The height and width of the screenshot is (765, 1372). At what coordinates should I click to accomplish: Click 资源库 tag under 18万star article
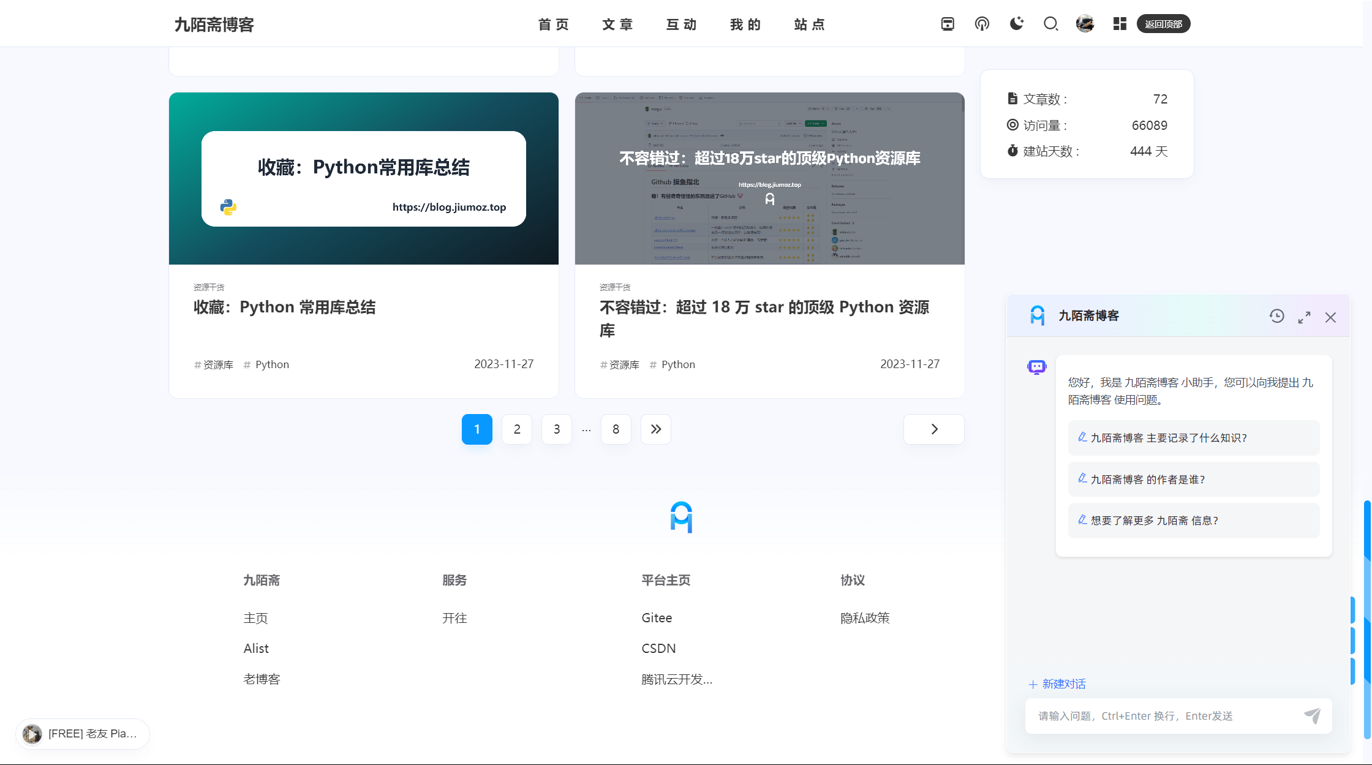620,364
